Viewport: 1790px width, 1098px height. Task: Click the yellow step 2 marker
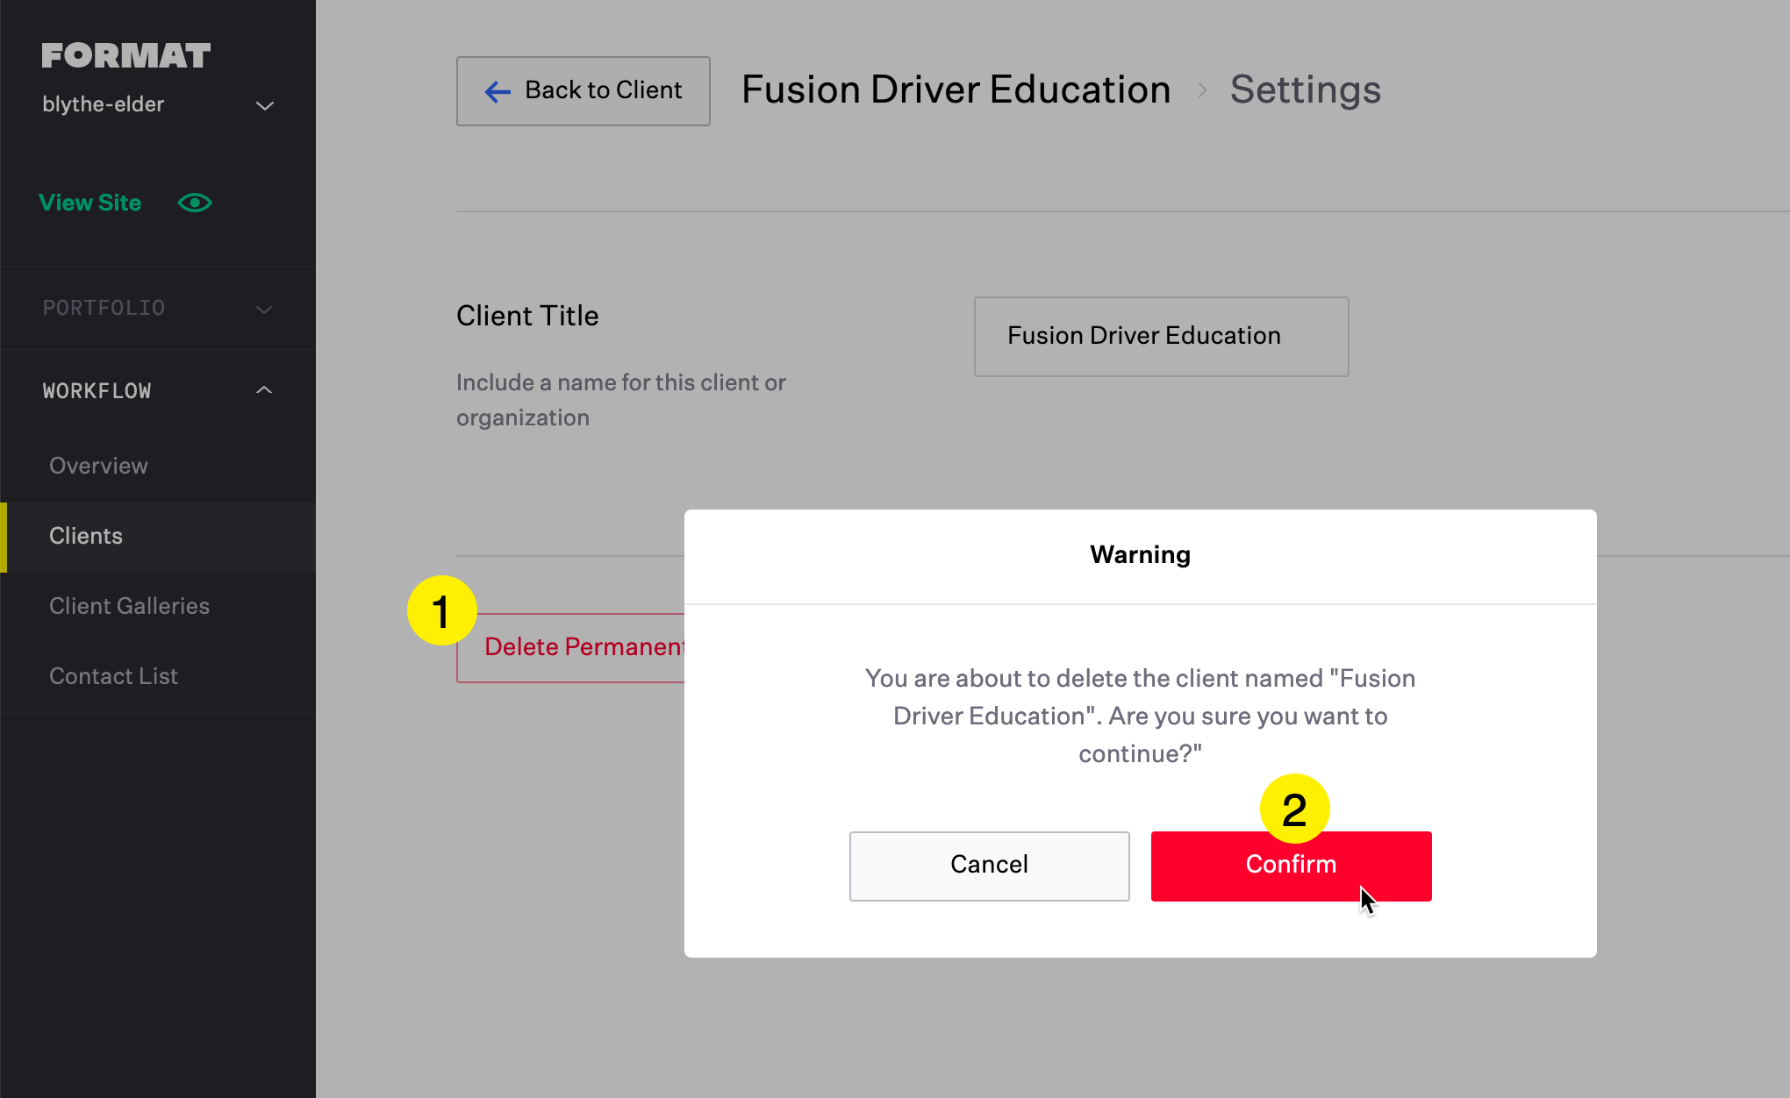(x=1294, y=809)
